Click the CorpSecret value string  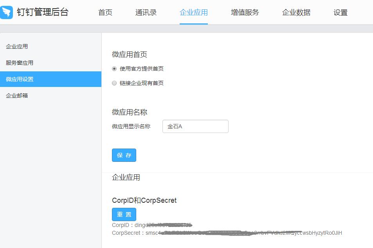pos(243,233)
